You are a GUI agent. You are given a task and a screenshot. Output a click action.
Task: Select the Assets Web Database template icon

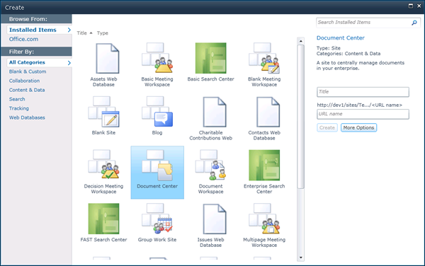tap(108, 58)
